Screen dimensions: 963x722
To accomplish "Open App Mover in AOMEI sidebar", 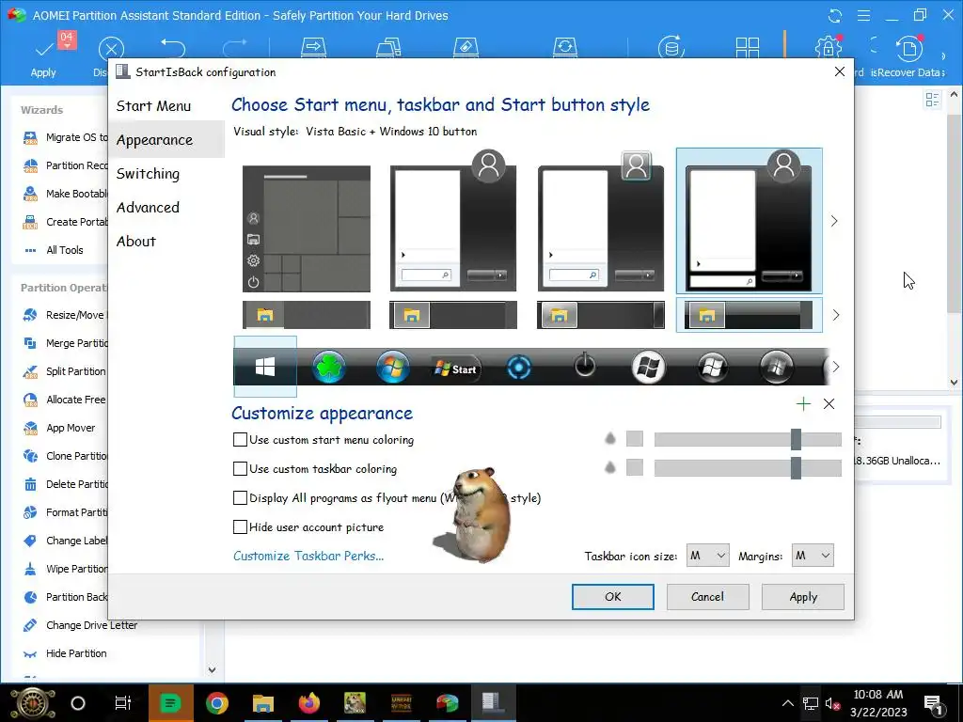I will click(x=58, y=428).
